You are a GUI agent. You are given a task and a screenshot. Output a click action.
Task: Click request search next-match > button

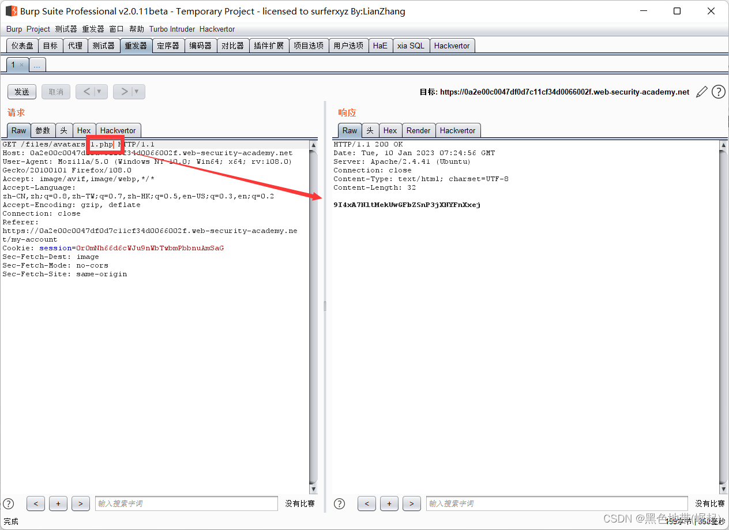point(80,503)
